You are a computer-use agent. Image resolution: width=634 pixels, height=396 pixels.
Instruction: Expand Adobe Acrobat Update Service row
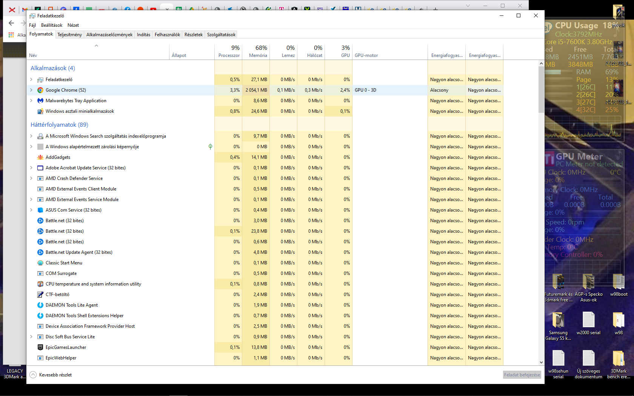(x=31, y=168)
